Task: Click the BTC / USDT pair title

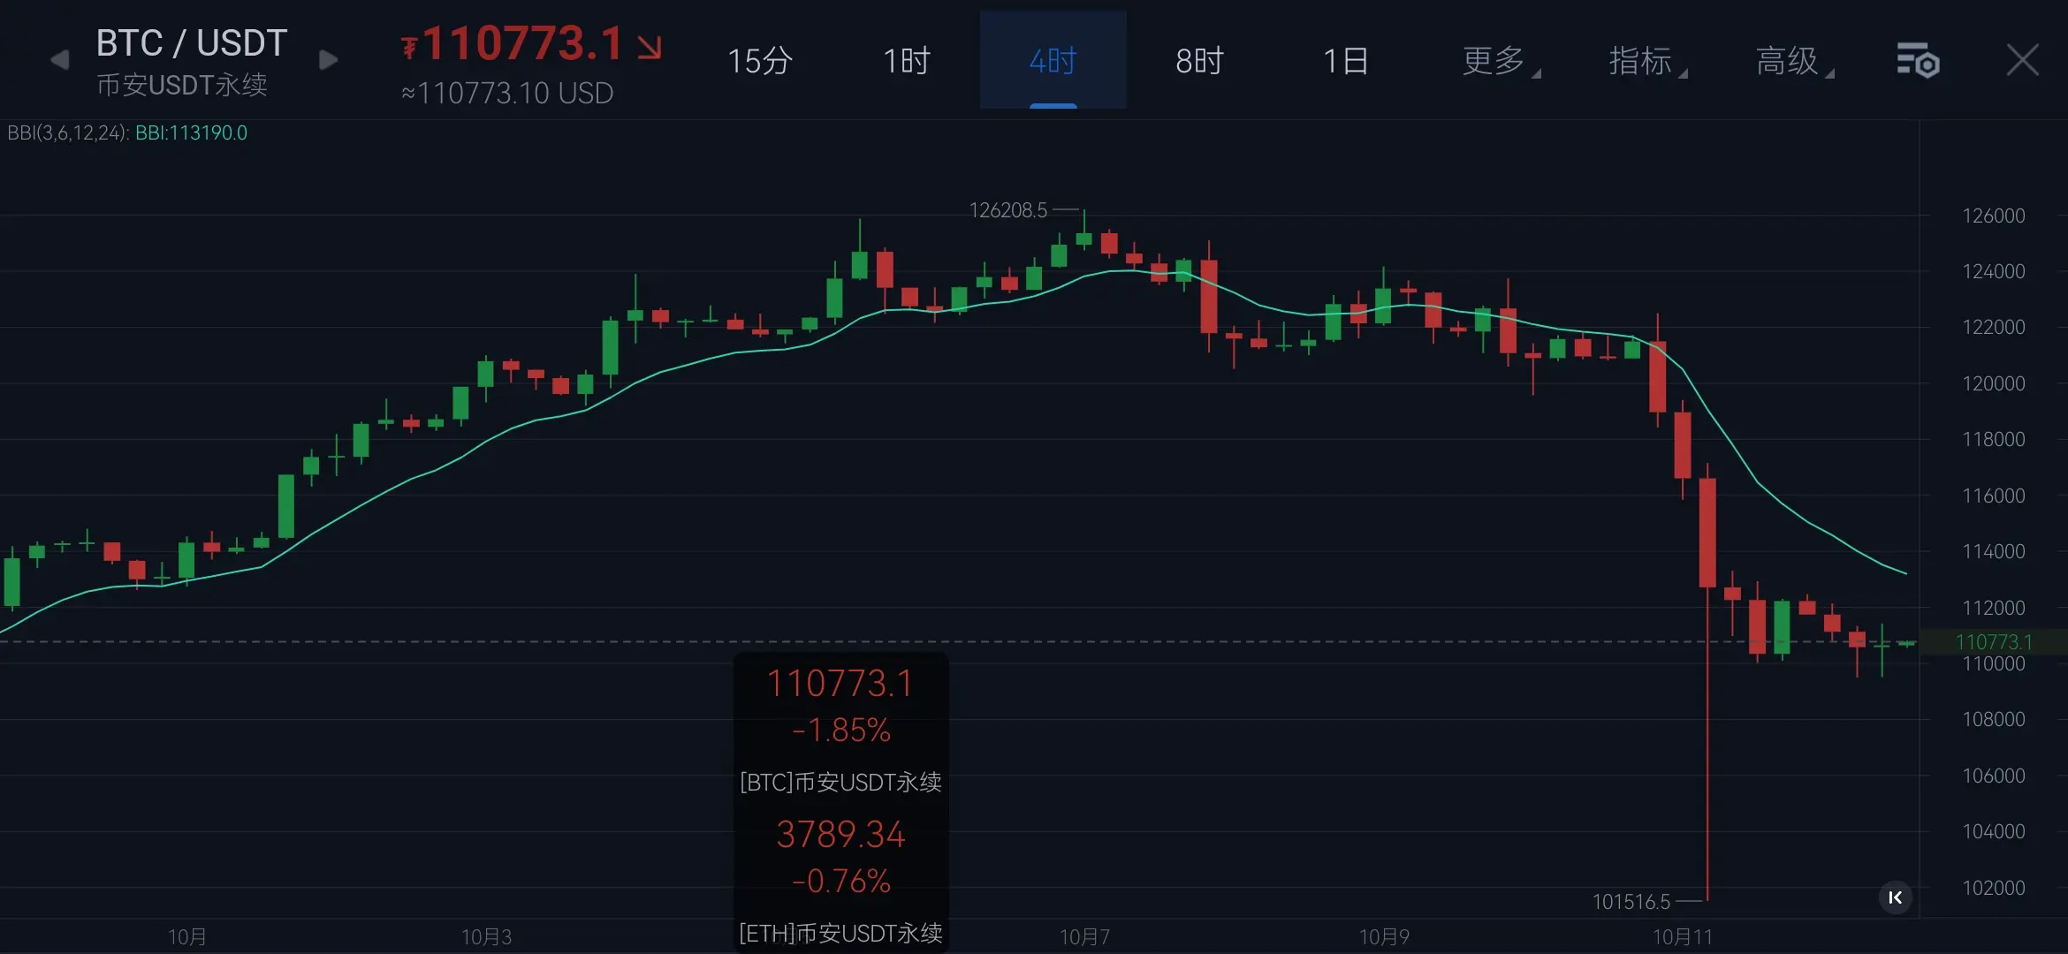Action: point(192,43)
